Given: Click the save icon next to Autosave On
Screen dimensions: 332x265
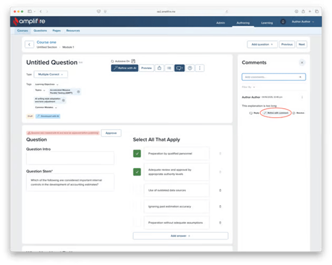Looking at the screenshot, I should pyautogui.click(x=133, y=61).
